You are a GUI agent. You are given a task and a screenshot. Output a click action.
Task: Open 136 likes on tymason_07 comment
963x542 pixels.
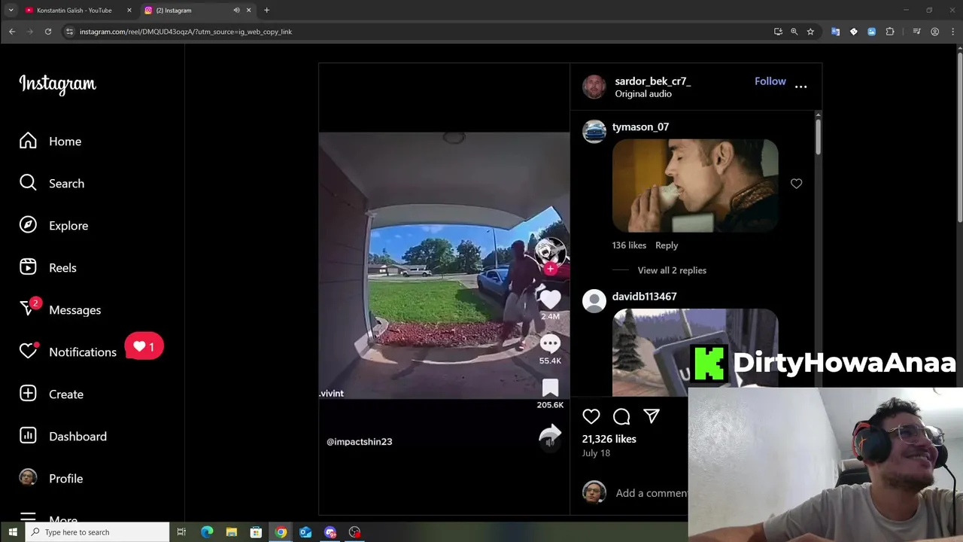(629, 245)
